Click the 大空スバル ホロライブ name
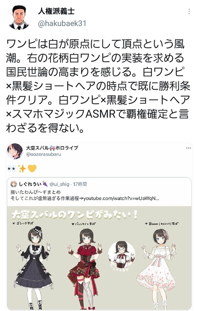 (52, 148)
